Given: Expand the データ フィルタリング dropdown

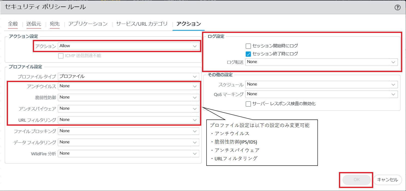Looking at the screenshot, I should (128, 142).
